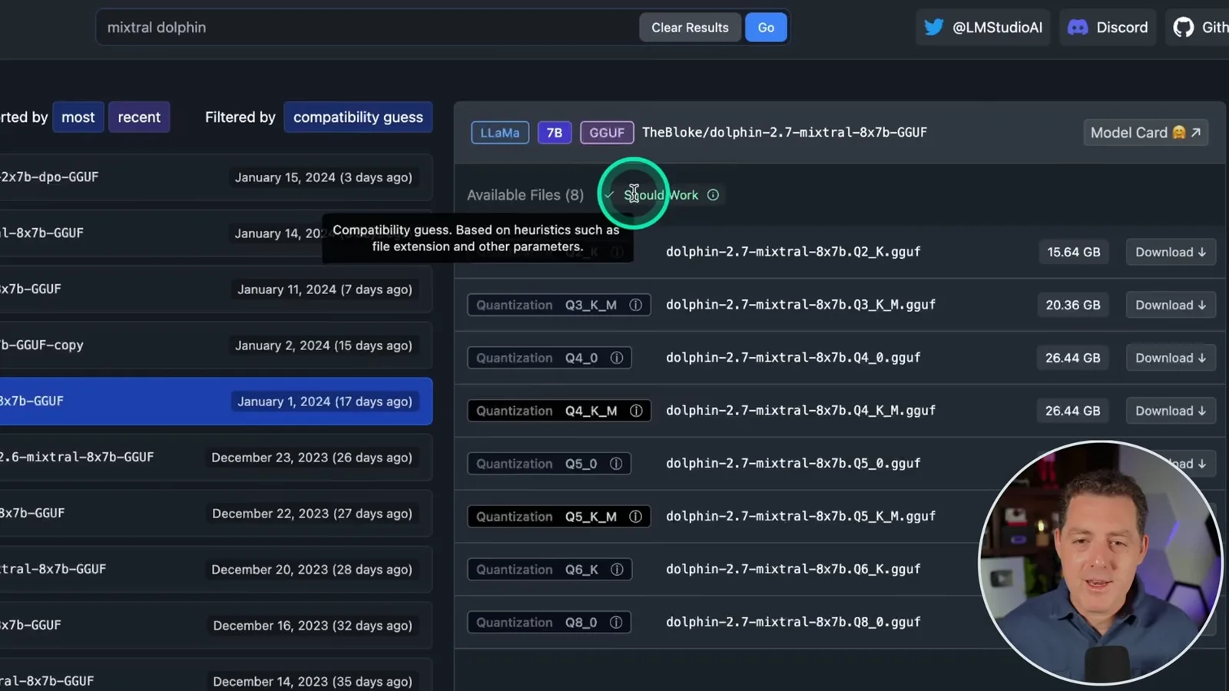
Task: Click the Go search button
Action: pyautogui.click(x=766, y=28)
